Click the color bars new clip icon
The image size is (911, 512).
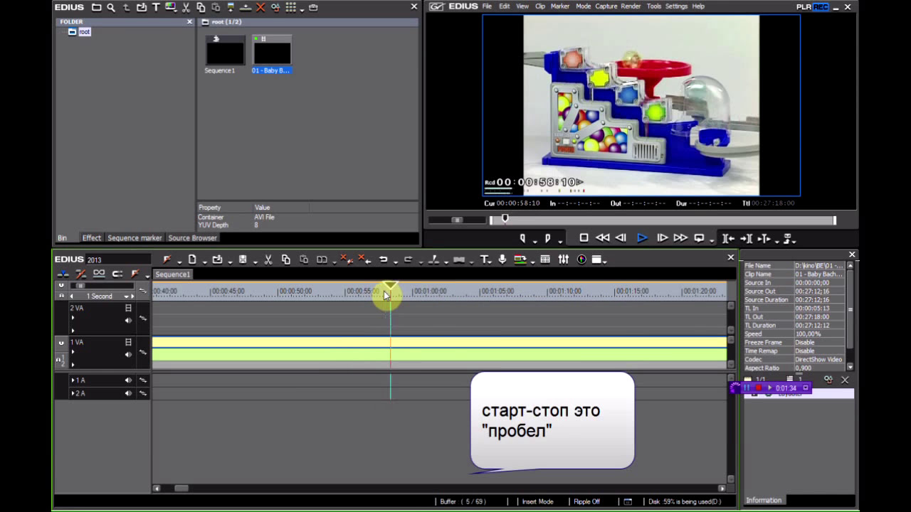click(170, 6)
